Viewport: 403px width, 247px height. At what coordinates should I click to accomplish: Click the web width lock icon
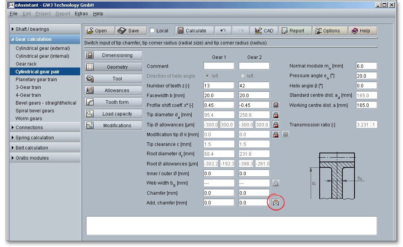click(x=276, y=183)
